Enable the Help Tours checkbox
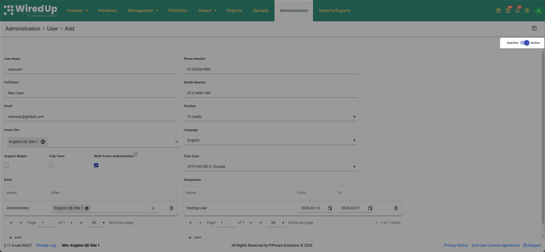This screenshot has width=545, height=252. coord(51,165)
